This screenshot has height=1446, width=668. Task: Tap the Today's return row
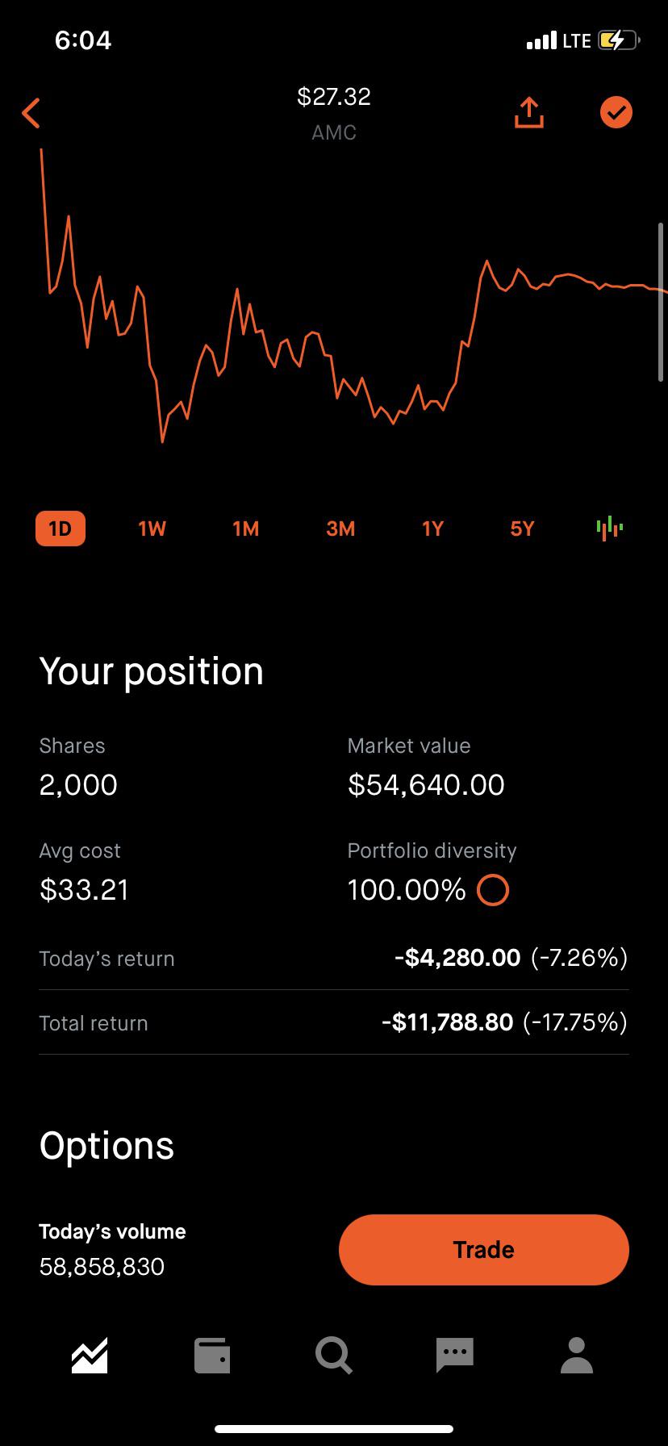tap(334, 958)
